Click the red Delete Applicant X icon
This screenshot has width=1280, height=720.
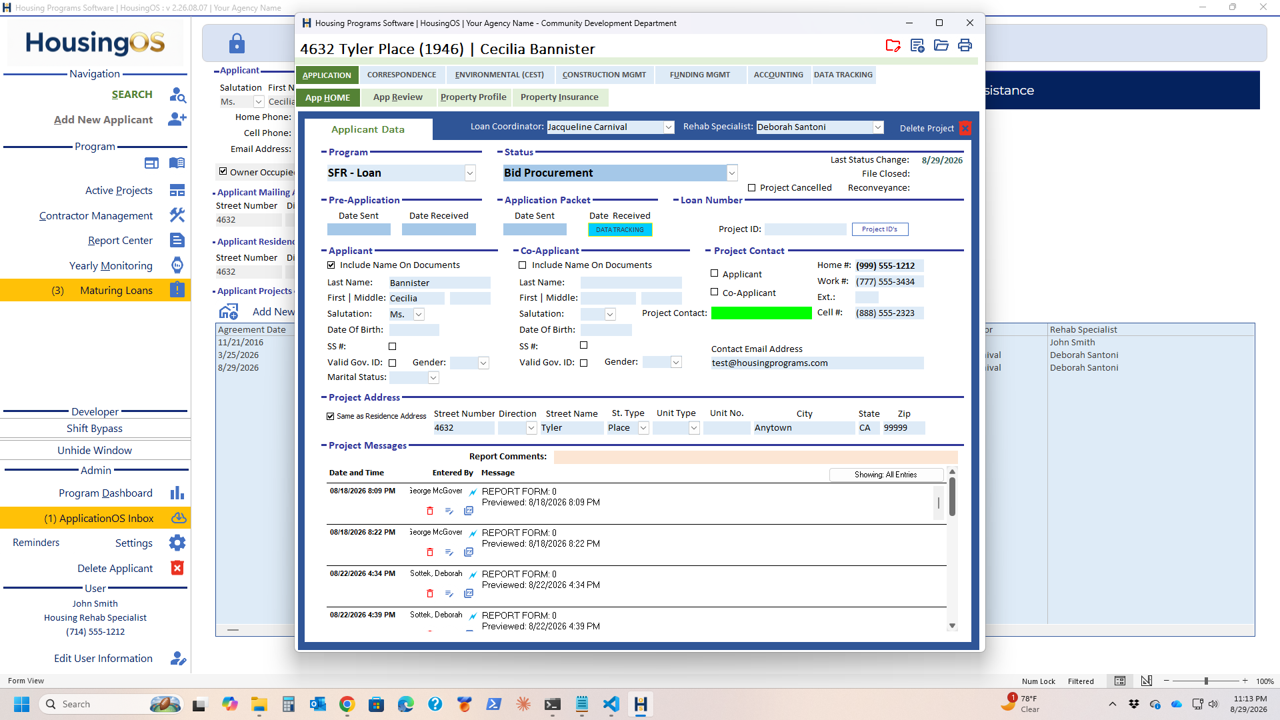tap(177, 568)
